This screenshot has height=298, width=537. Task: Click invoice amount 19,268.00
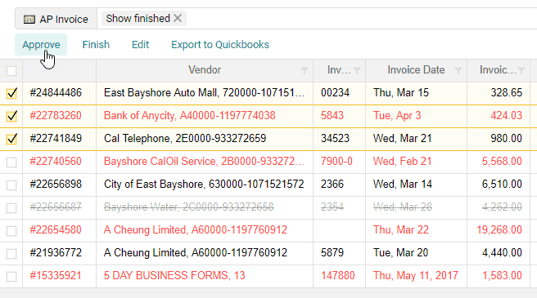tap(499, 230)
